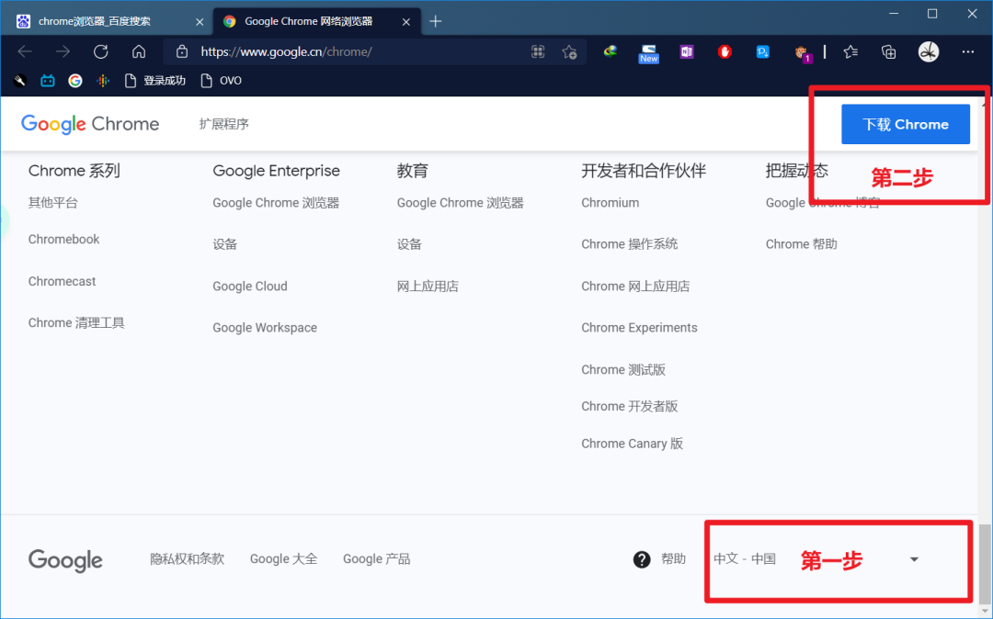
Task: Open the Chrome 清理工具 link
Action: tap(76, 323)
